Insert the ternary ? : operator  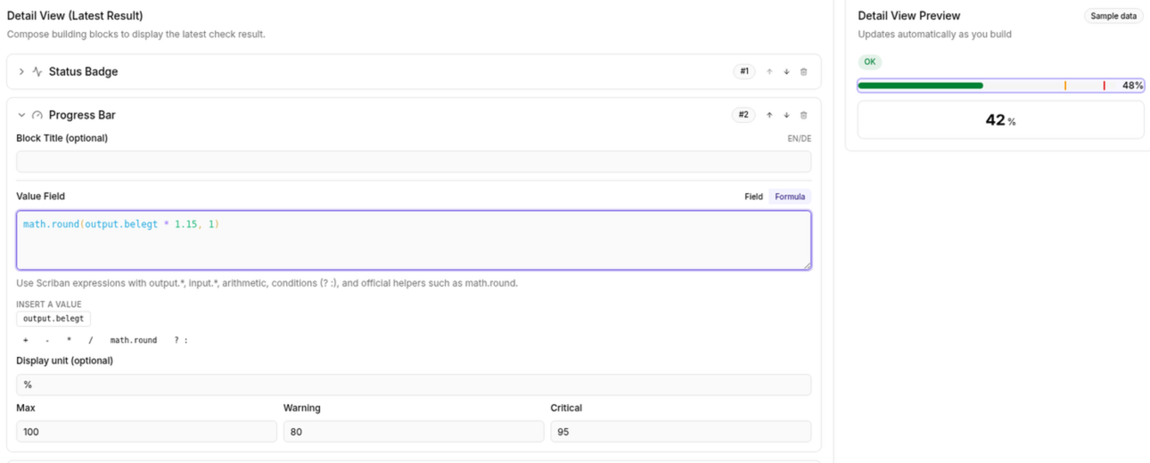[181, 340]
